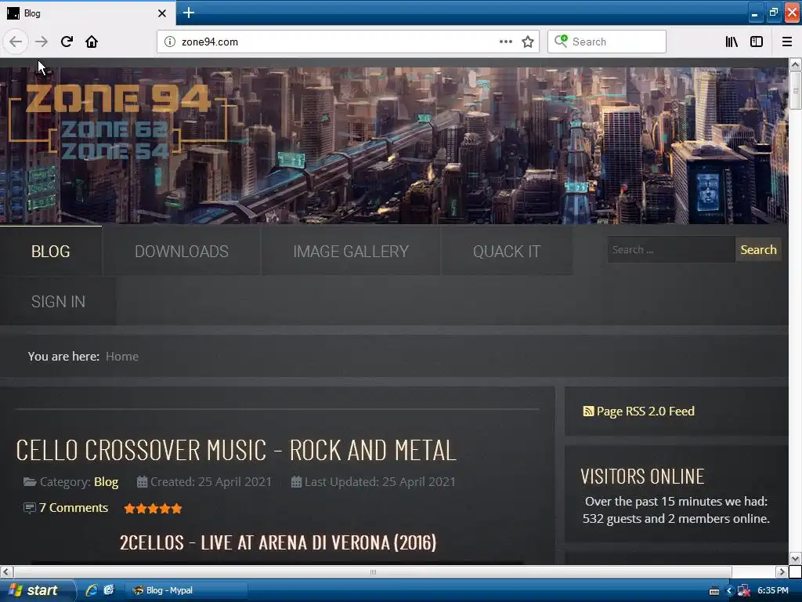
Task: Open the Page RSS 2.0 Feed link
Action: [645, 411]
